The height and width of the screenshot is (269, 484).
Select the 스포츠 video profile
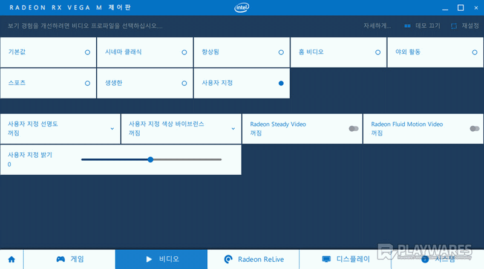tap(48, 83)
